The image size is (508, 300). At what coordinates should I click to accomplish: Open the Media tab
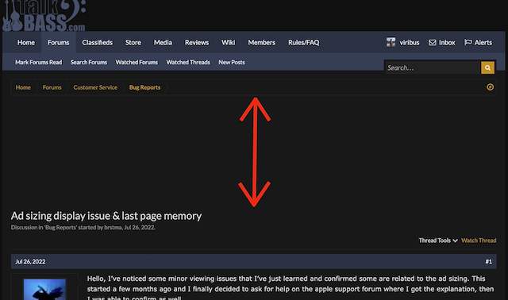[163, 42]
